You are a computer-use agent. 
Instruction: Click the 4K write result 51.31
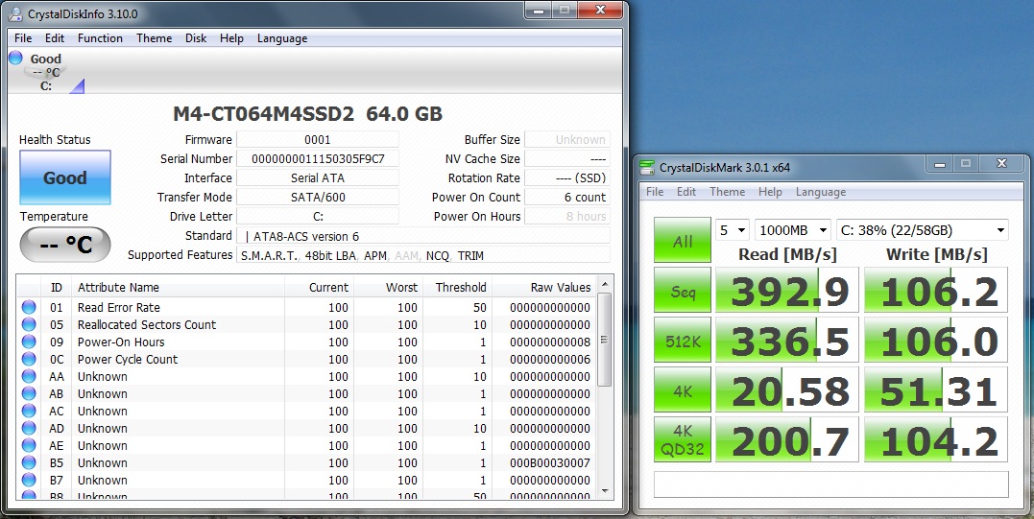click(936, 389)
